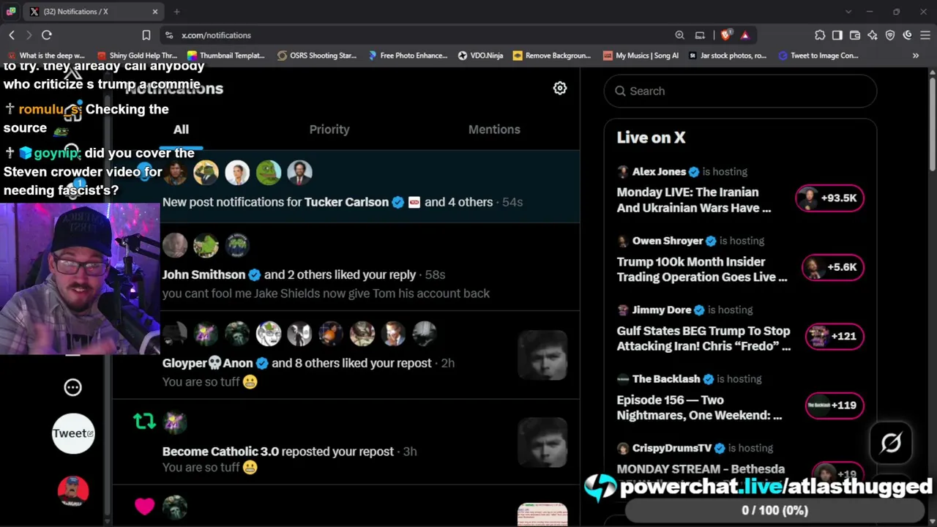937x527 pixels.
Task: Open OSRS Shooting Star bookmark
Action: (x=317, y=56)
